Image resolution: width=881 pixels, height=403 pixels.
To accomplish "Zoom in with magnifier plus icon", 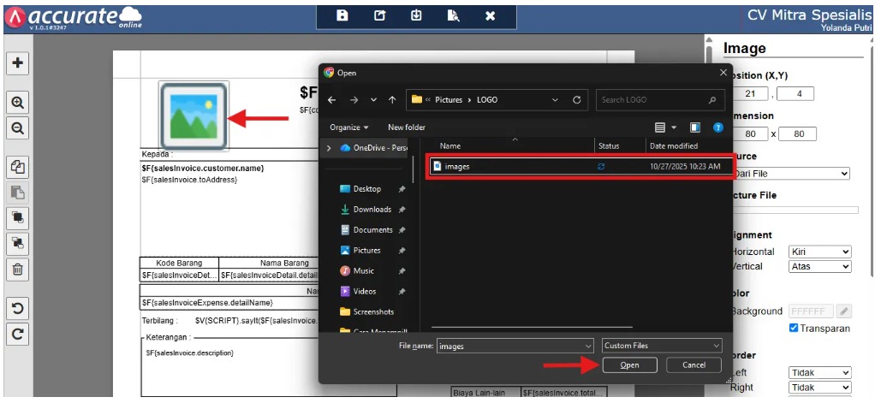I will click(x=17, y=103).
